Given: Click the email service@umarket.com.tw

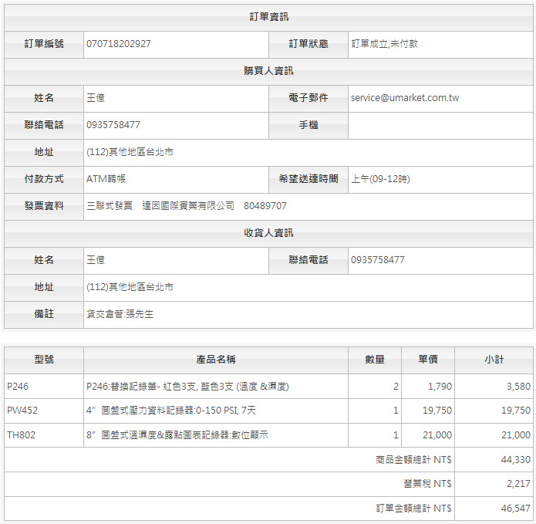Looking at the screenshot, I should pos(405,98).
